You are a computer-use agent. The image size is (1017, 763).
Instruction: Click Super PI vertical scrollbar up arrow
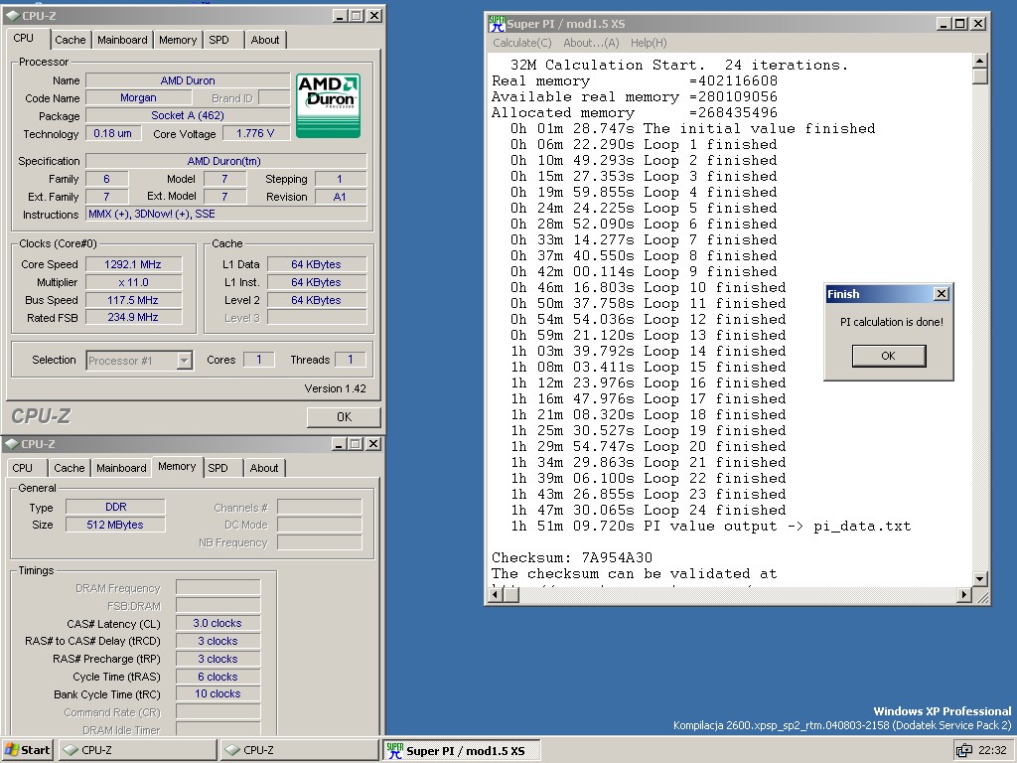pyautogui.click(x=980, y=61)
